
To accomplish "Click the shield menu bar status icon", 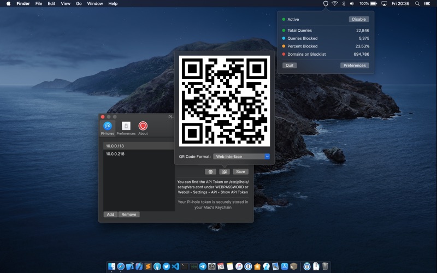I will tap(325, 4).
